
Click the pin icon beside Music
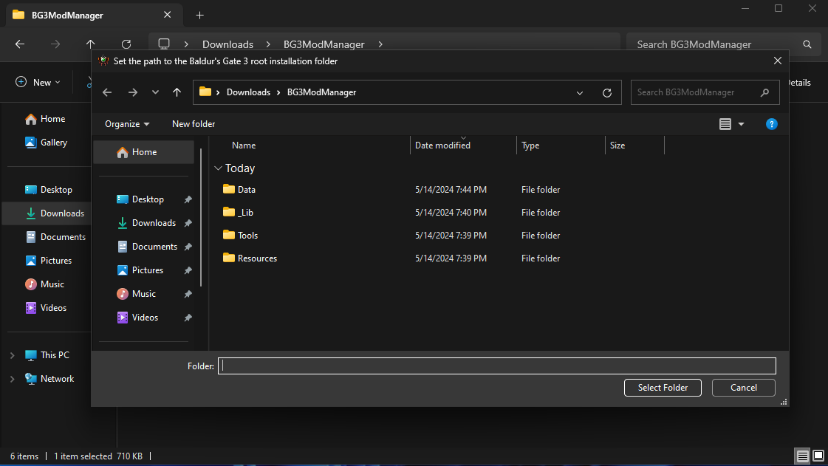click(x=188, y=294)
